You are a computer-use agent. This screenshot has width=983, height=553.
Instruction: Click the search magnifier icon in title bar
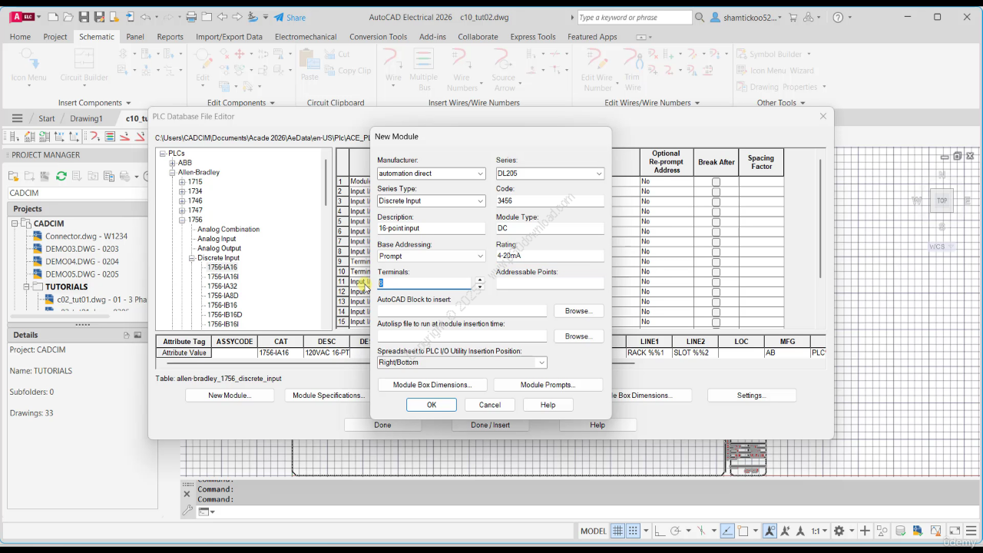tap(700, 17)
